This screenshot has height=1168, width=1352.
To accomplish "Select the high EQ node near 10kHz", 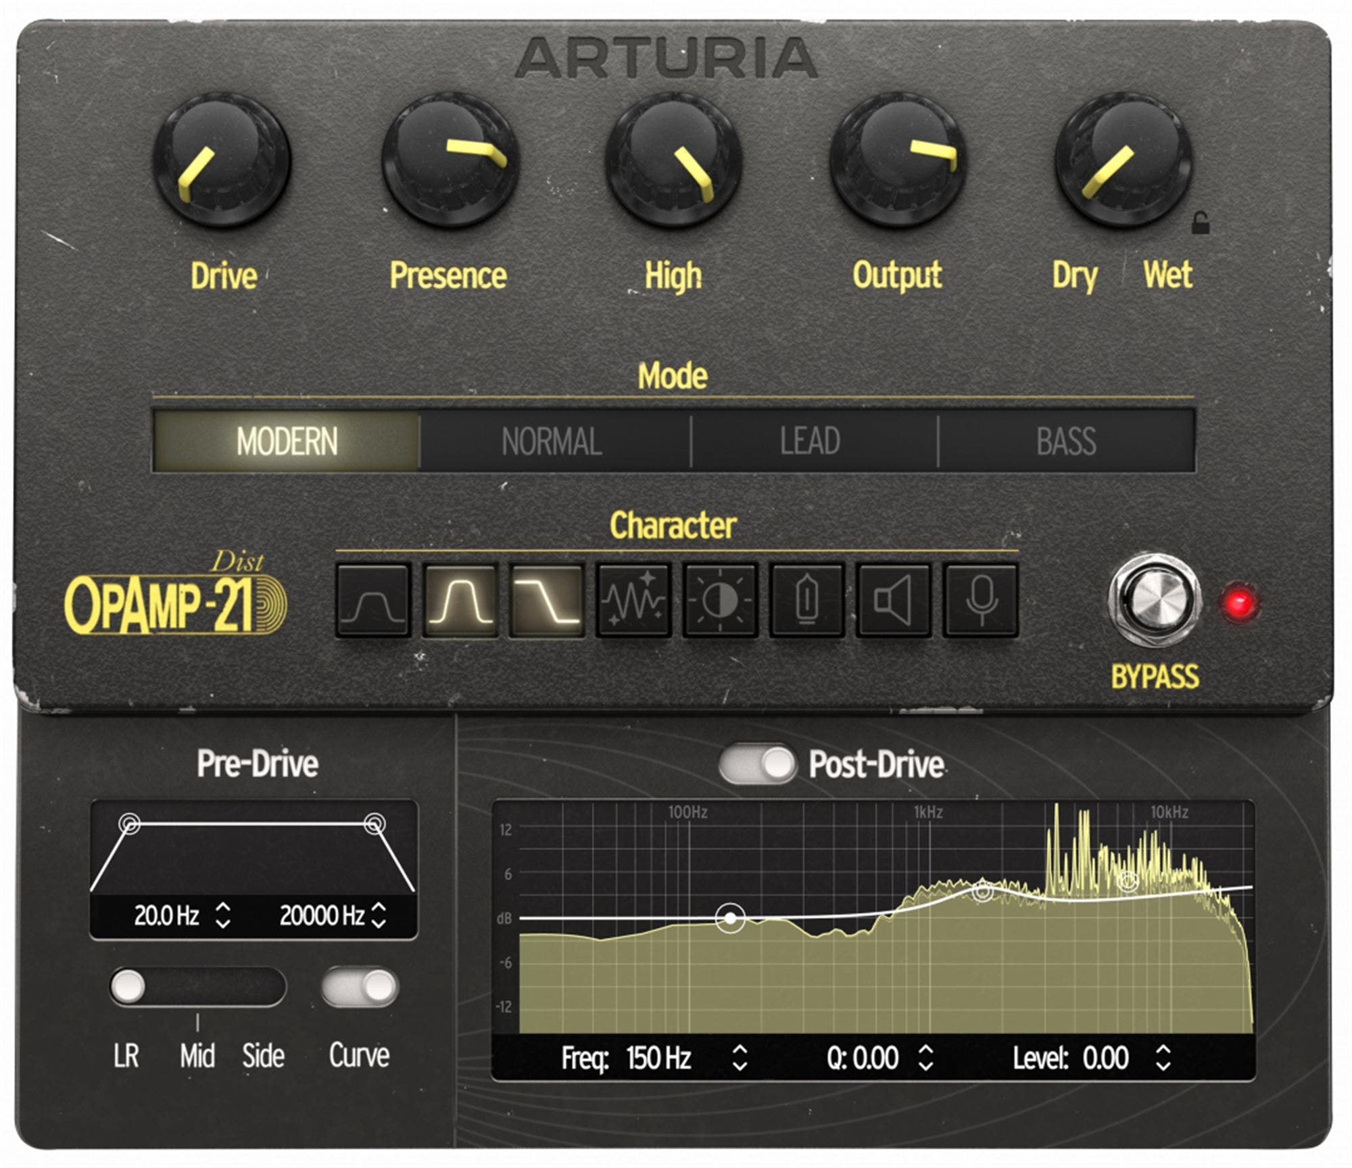I will click(1128, 882).
